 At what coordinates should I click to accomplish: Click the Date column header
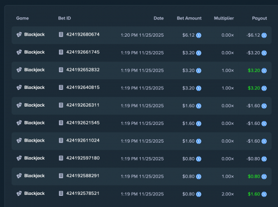(x=158, y=18)
